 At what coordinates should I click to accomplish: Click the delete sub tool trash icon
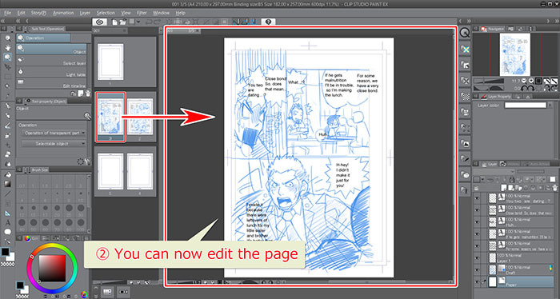pyautogui.click(x=87, y=94)
